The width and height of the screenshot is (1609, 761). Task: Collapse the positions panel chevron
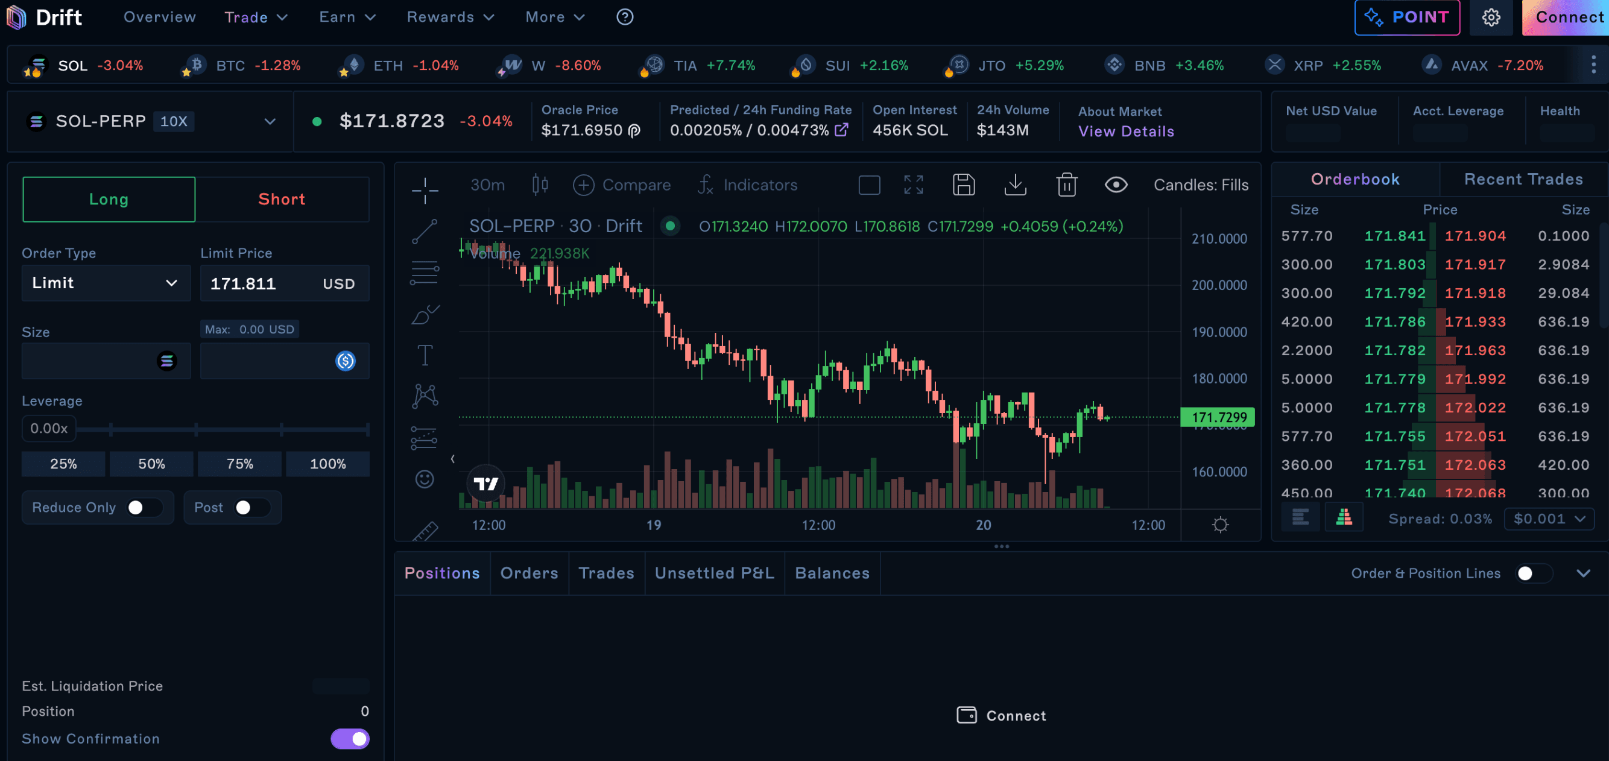pos(1582,573)
